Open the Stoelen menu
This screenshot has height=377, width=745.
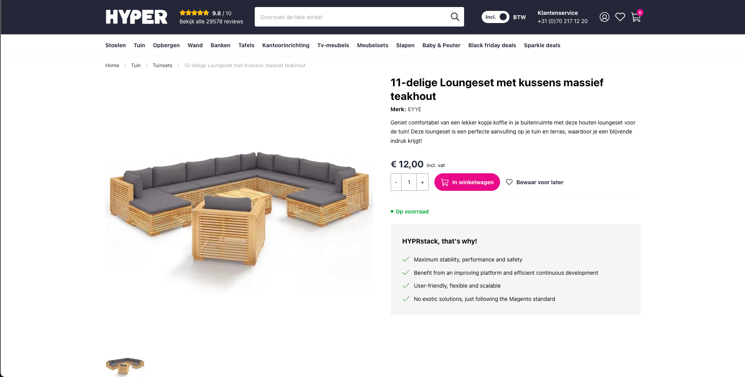click(x=115, y=45)
